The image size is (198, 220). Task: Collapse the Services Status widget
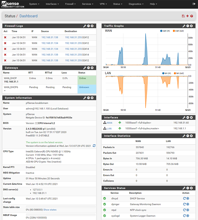[188, 188]
